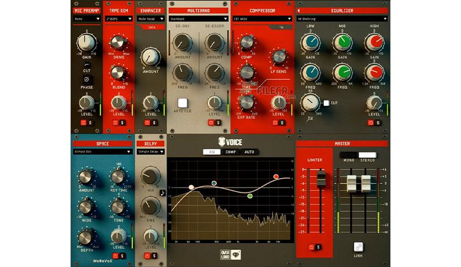Image resolution: width=461 pixels, height=267 pixels.
Task: Click the Mic Preamp Gain knob
Action: (x=87, y=42)
